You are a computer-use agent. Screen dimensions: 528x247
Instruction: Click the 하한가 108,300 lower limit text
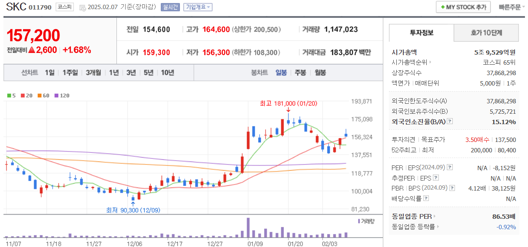pos(256,53)
